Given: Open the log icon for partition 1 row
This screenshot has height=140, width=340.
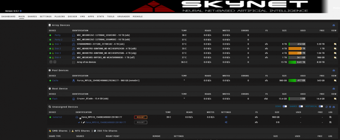Looking at the screenshot, I should click(x=330, y=122).
